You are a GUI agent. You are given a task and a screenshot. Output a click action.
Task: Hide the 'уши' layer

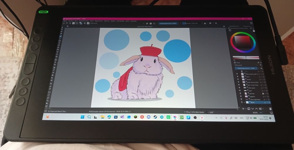240,90
